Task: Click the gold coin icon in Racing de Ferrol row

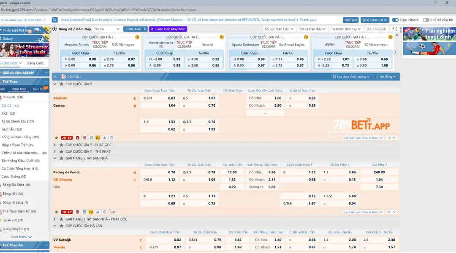Action: 91,212
